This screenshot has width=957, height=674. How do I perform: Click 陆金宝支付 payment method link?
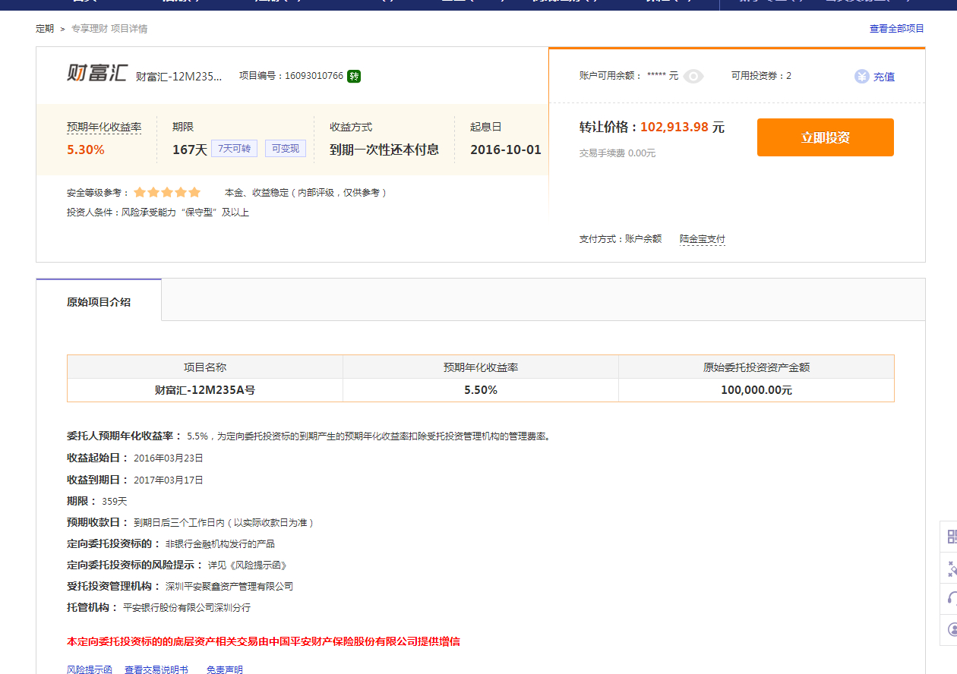pyautogui.click(x=703, y=239)
